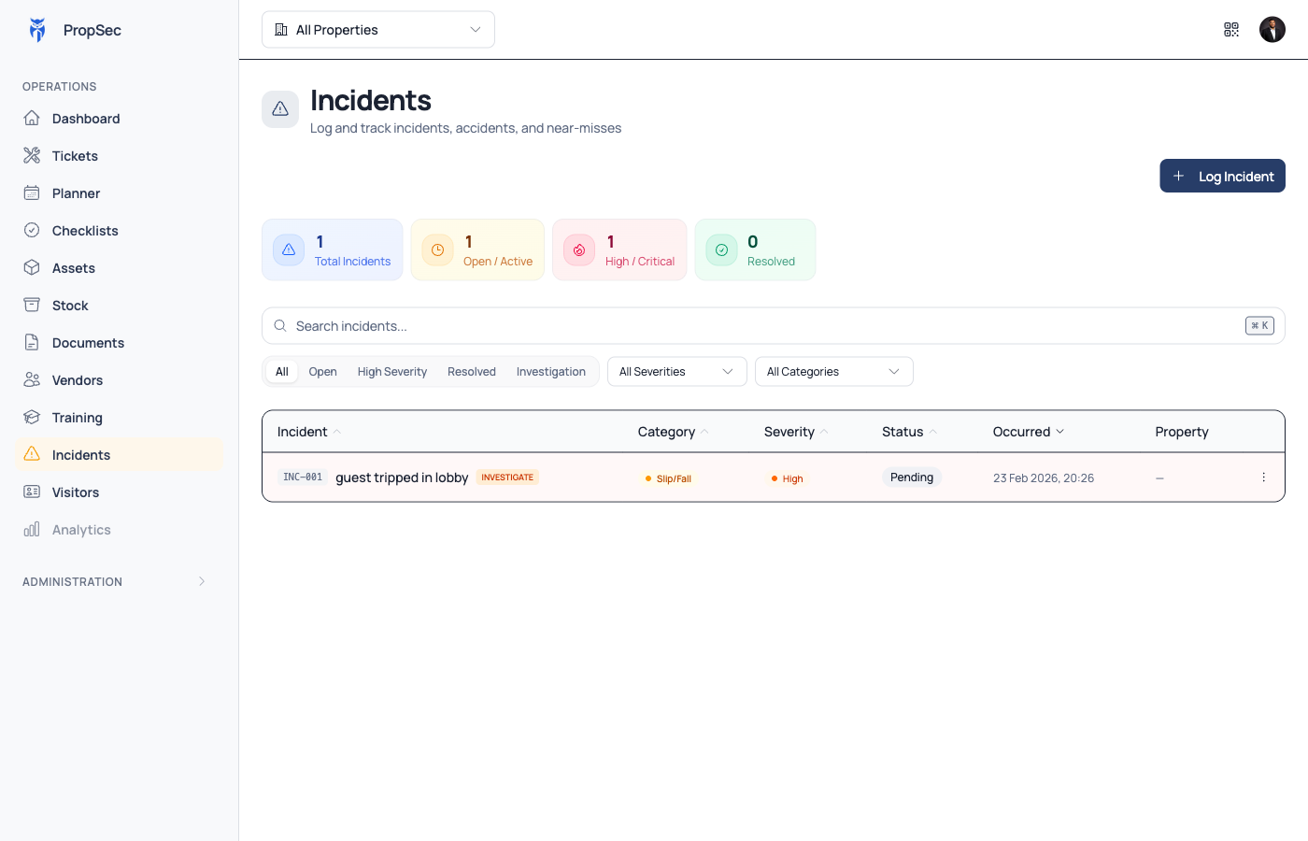Click the INVESTIGATE badge
This screenshot has height=841, width=1308.
point(507,478)
